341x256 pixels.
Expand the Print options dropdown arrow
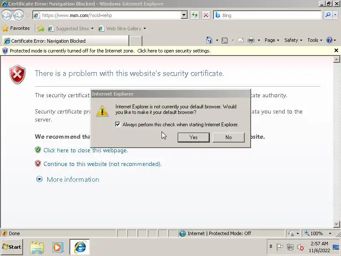259,40
